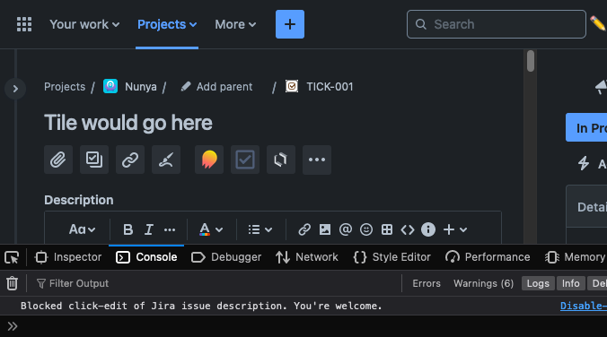Open the lists dropdown
This screenshot has height=337, width=607.
(x=260, y=229)
